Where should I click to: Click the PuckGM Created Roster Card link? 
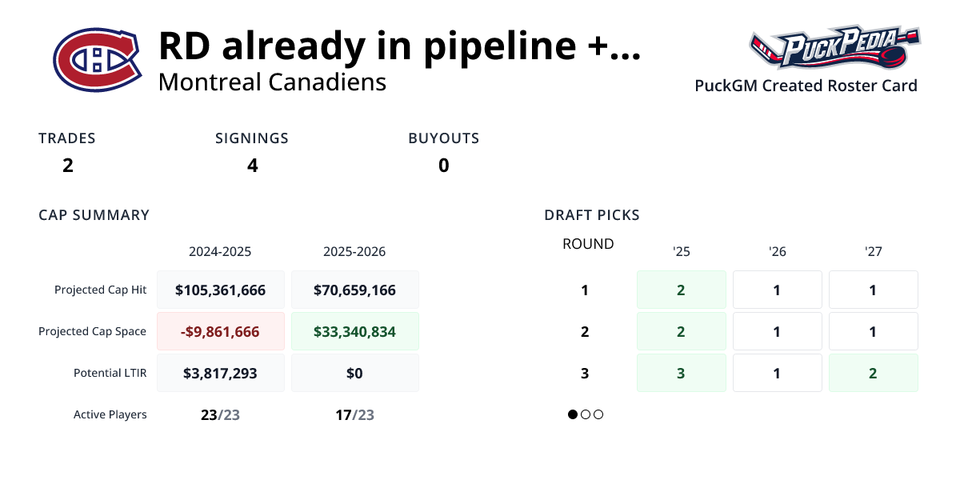click(x=806, y=86)
